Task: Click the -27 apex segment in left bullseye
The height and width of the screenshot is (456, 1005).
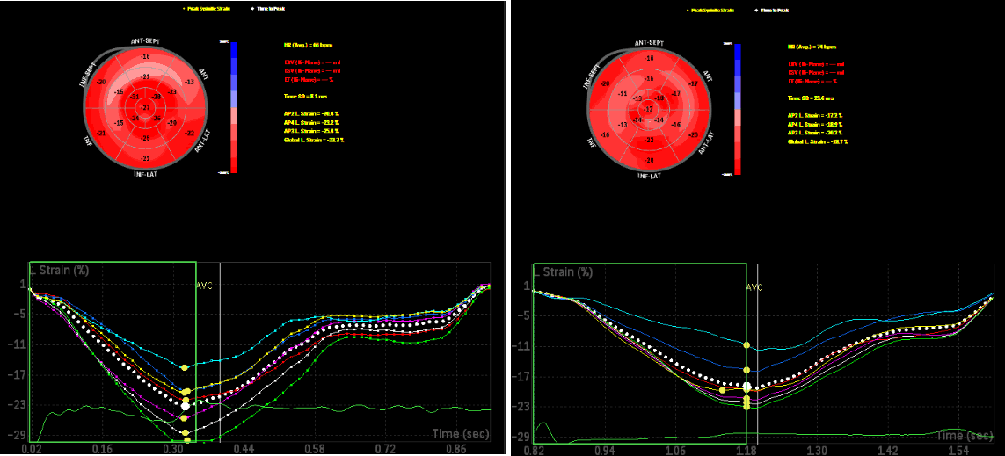Action: pos(145,107)
